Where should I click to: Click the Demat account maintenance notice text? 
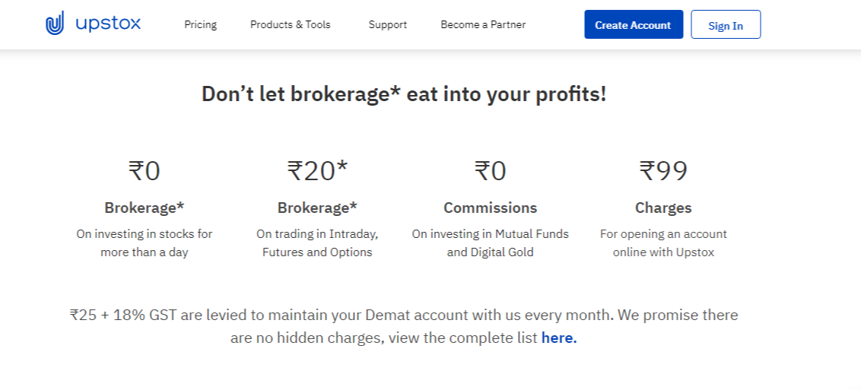pos(404,326)
